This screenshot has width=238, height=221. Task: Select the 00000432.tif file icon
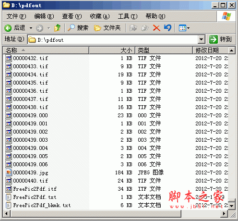tap(9, 58)
